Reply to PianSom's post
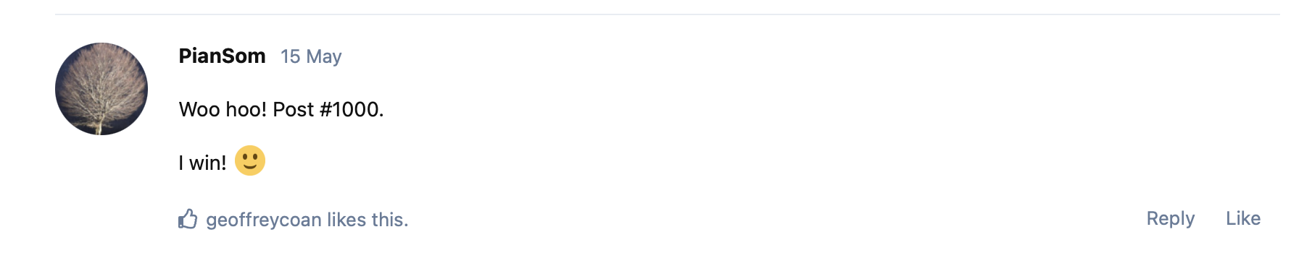1312x266 pixels. pyautogui.click(x=1170, y=218)
